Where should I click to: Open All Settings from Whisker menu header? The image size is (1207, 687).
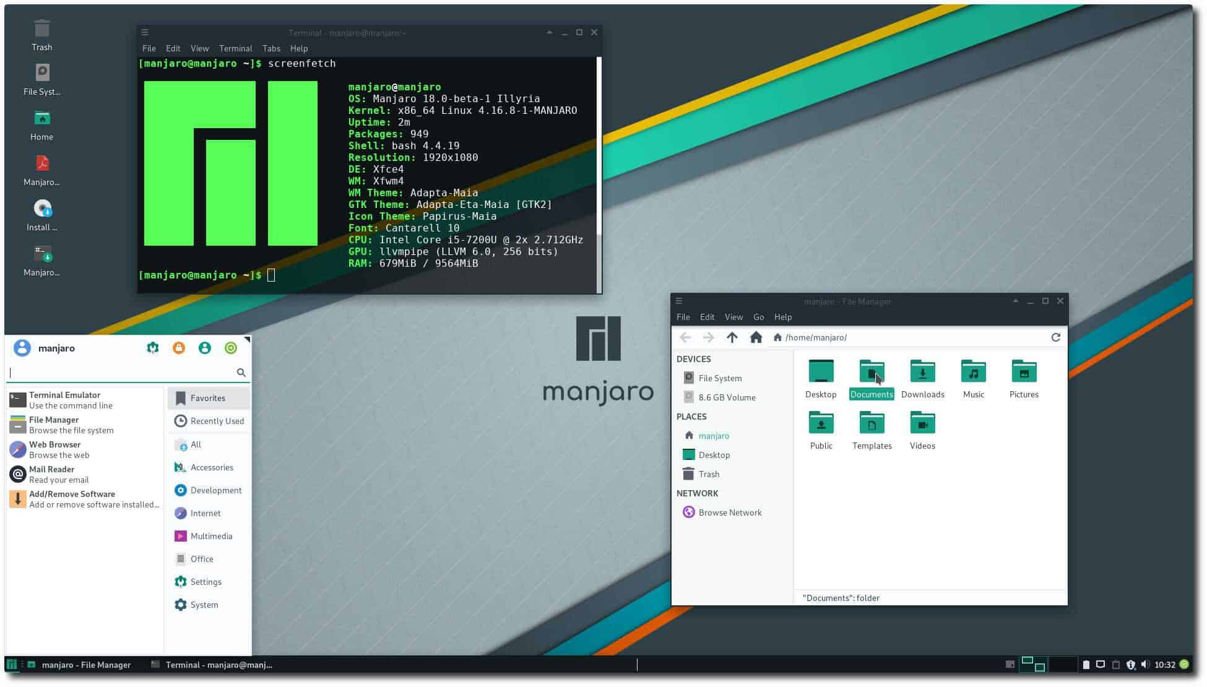pyautogui.click(x=153, y=348)
